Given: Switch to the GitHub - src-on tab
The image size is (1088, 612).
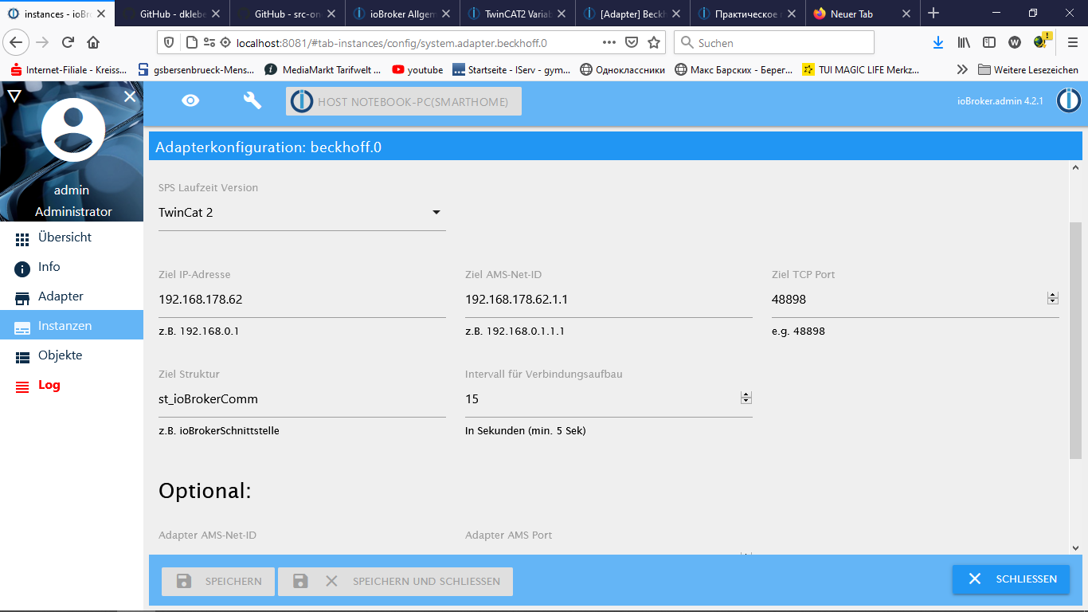Looking at the screenshot, I should (x=288, y=14).
